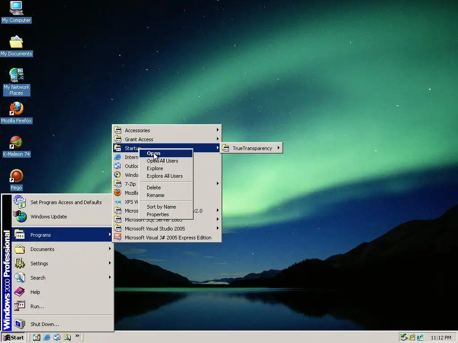Viewport: 458px width, 343px height.
Task: Click the Grant Access submenu arrow
Action: (x=218, y=139)
